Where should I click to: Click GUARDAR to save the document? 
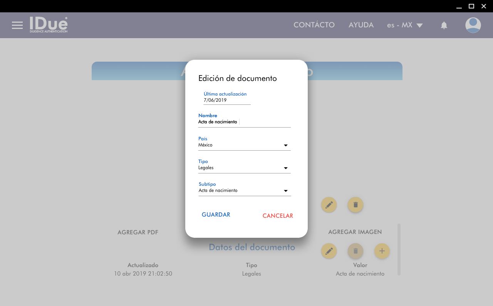coord(216,215)
